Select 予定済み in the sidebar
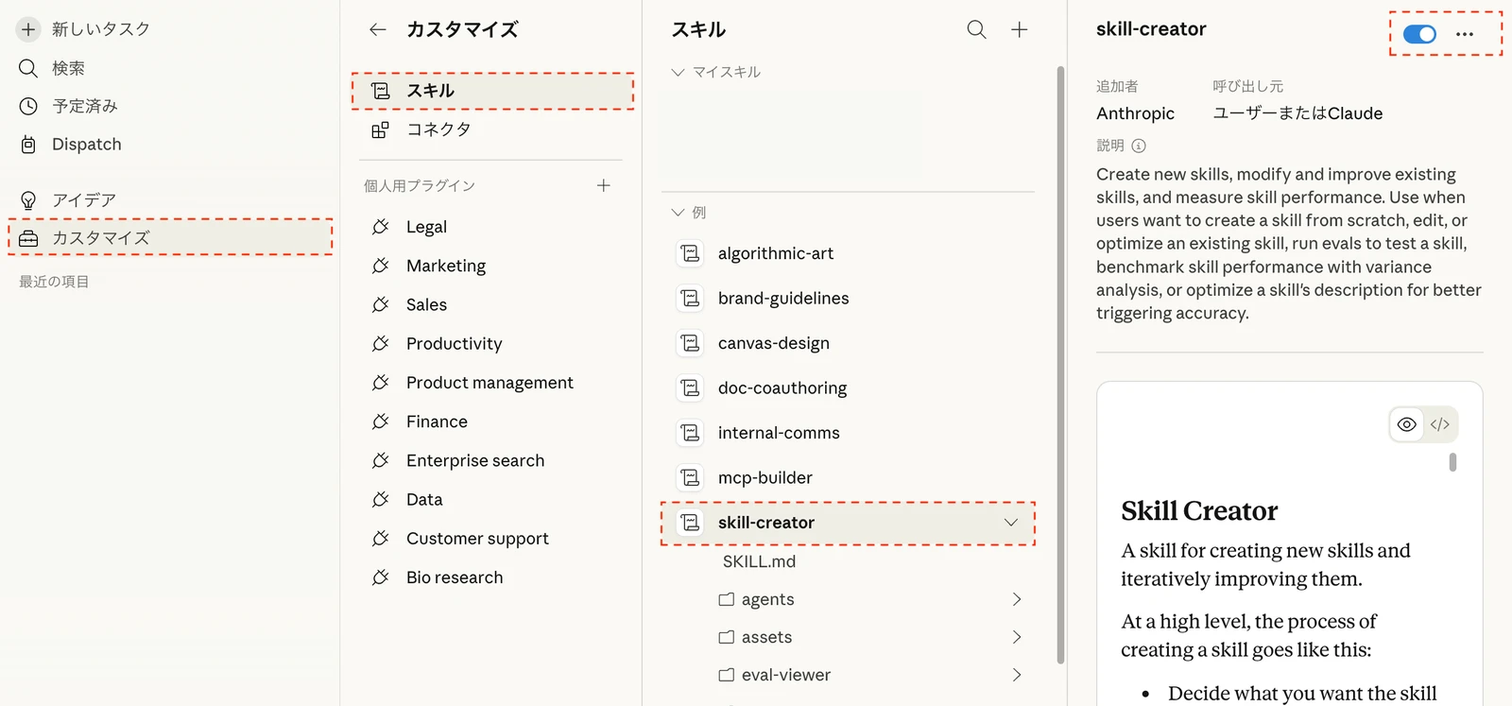This screenshot has height=706, width=1512. 84,106
